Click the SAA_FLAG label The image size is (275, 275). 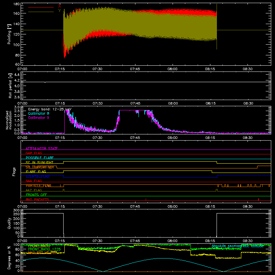[x=34, y=181]
